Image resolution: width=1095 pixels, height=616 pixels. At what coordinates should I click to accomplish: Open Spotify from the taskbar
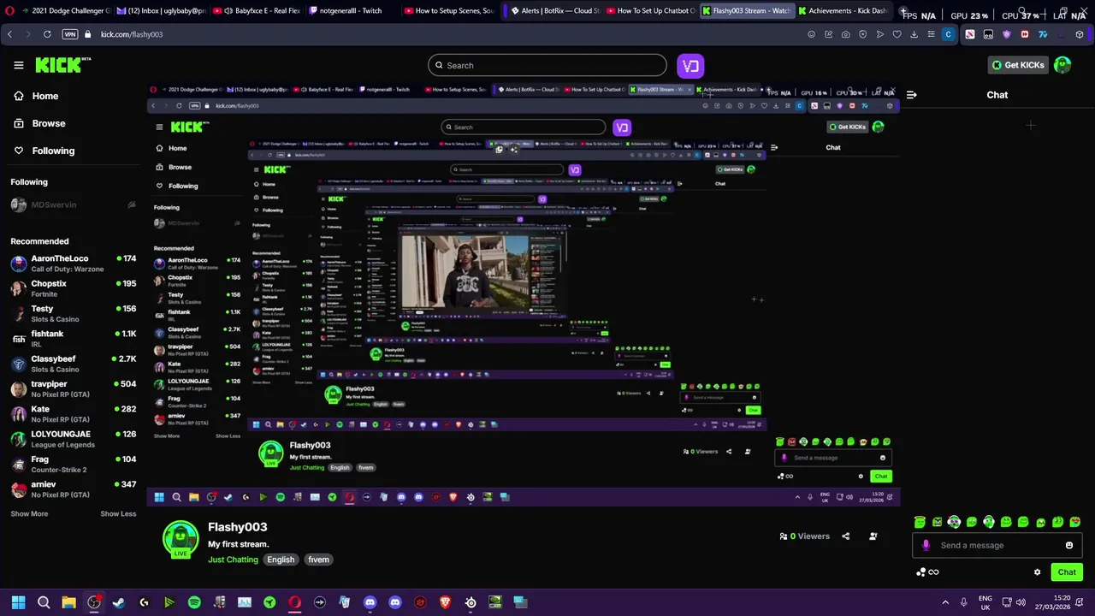tap(194, 602)
